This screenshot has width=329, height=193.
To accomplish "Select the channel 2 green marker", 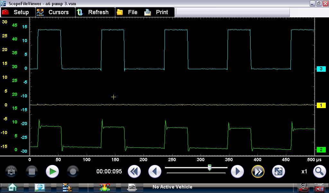I will point(321,150).
